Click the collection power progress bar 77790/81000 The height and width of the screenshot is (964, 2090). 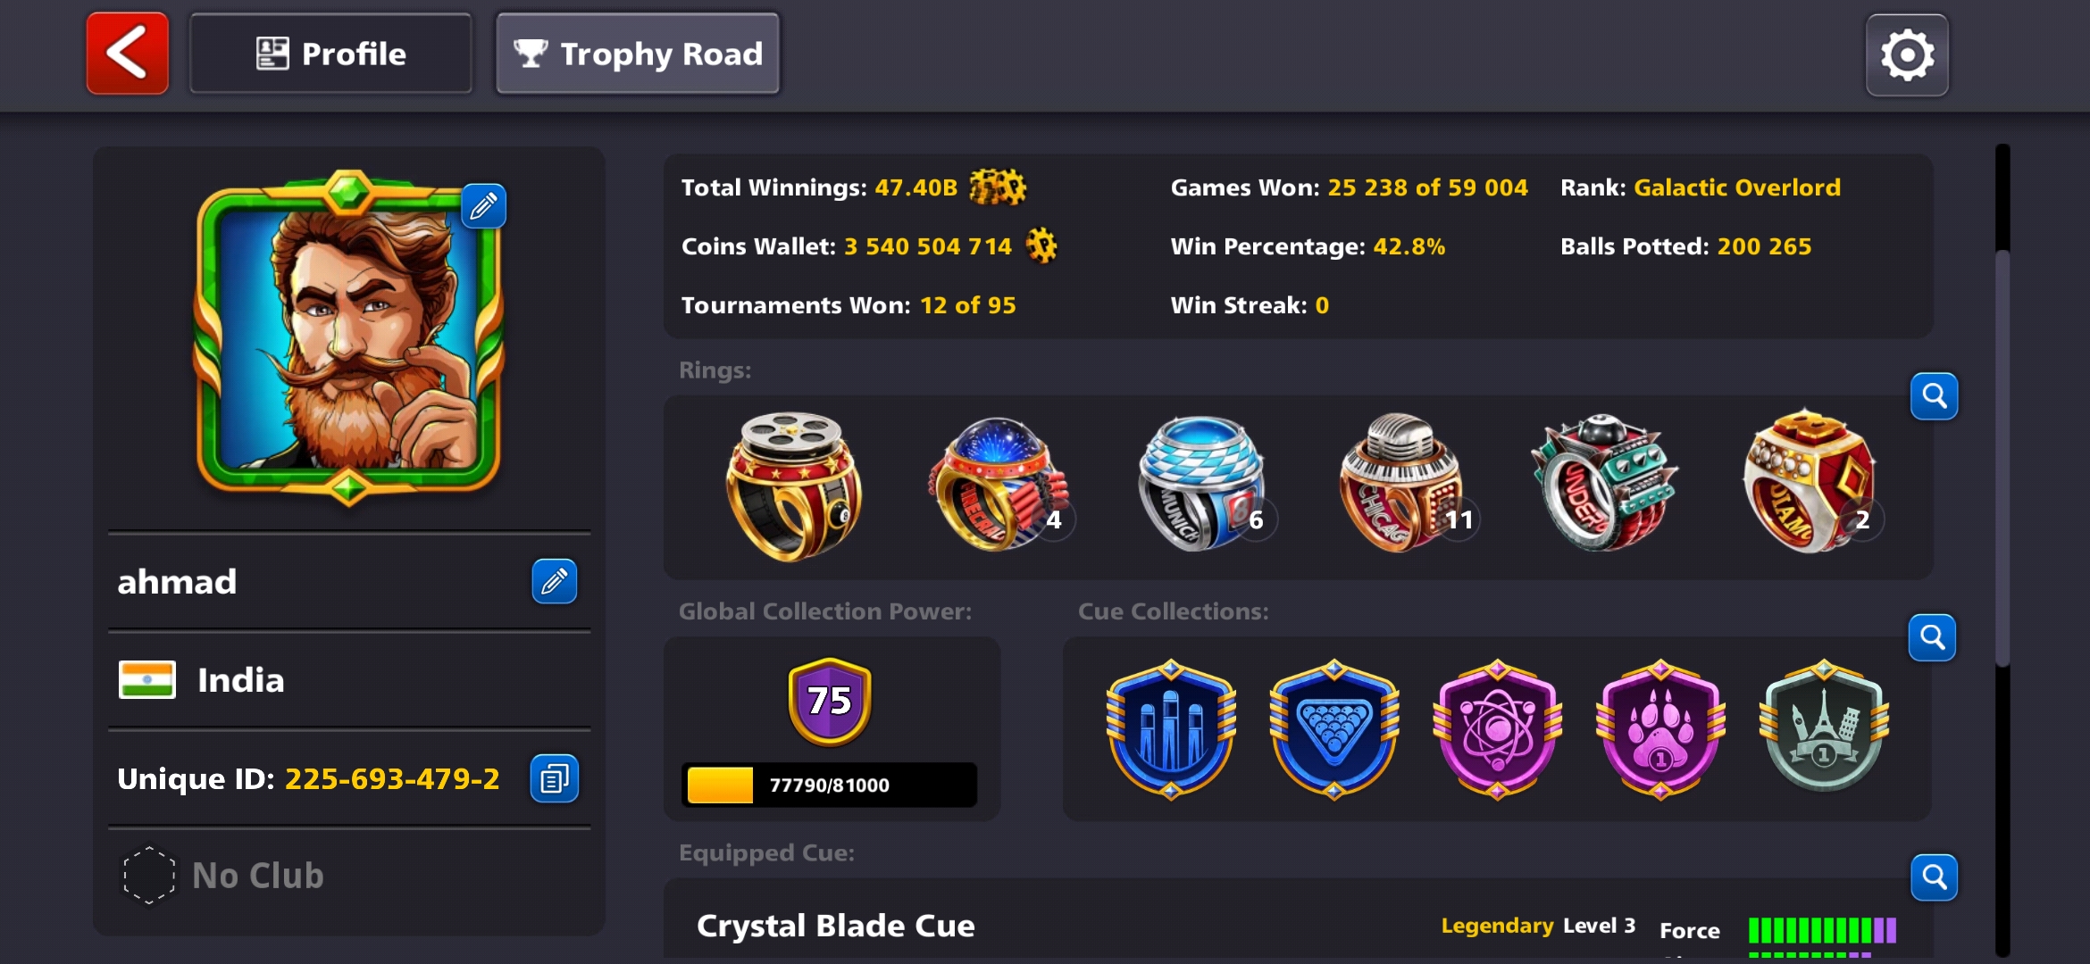(829, 785)
